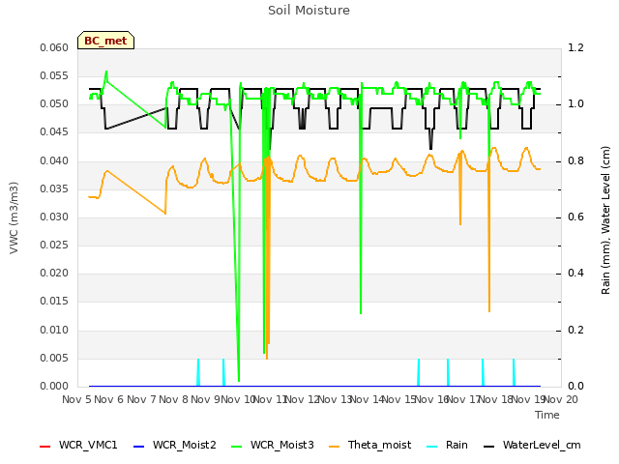Click the VWC (m3/m3) axis label
Viewport: 619px width, 464px height.
[x=14, y=217]
